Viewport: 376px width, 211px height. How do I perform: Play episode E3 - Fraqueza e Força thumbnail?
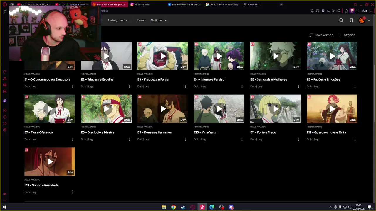coord(163,56)
